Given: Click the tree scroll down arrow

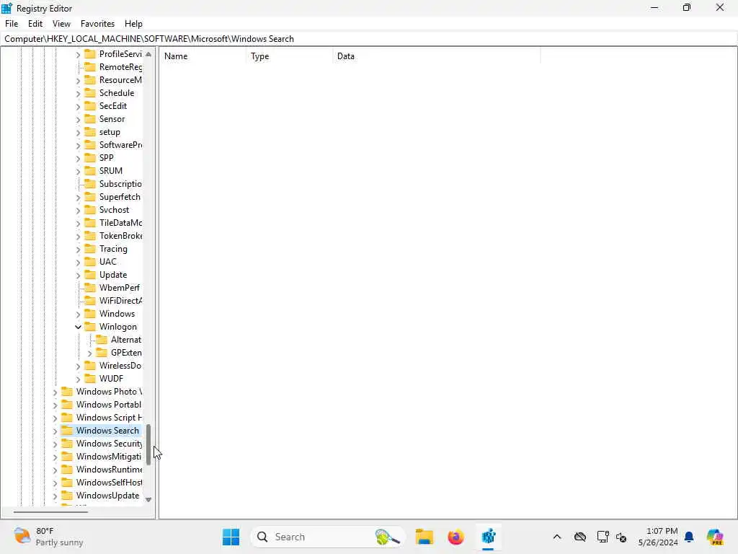Looking at the screenshot, I should 148,499.
